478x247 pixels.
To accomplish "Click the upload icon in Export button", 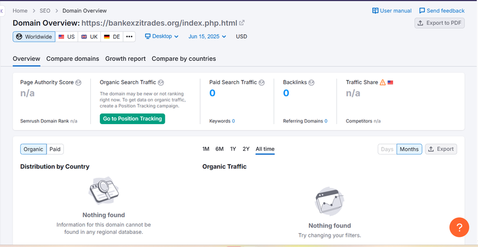I will click(431, 149).
